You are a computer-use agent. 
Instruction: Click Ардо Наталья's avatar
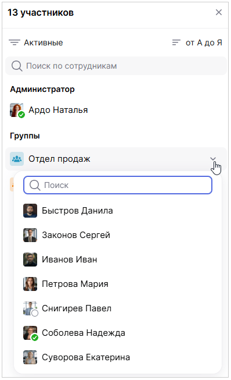coord(17,110)
